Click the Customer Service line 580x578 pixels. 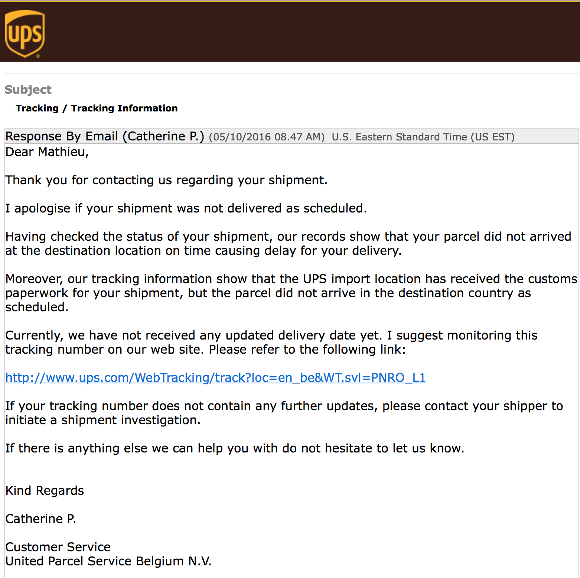click(58, 547)
